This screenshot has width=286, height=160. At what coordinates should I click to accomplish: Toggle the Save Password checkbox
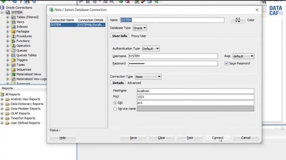point(227,64)
